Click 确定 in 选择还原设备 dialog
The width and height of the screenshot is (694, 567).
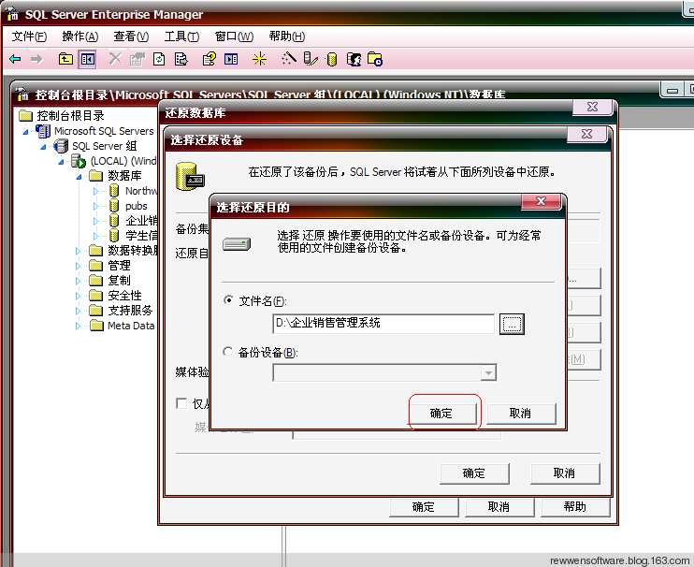point(474,473)
